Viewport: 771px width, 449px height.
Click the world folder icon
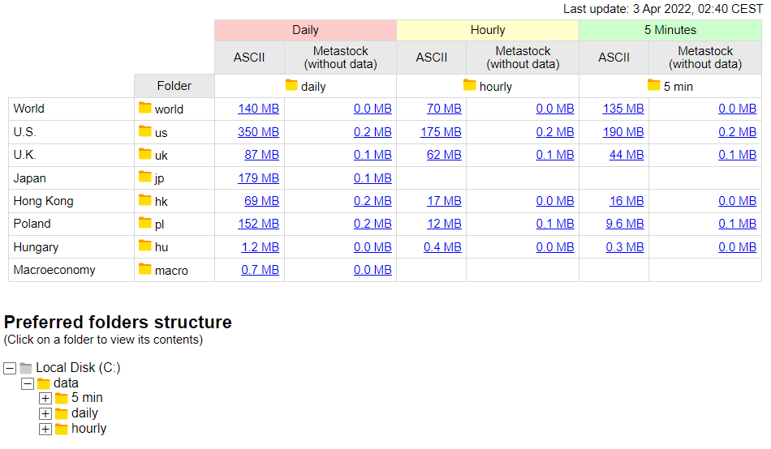coord(145,108)
